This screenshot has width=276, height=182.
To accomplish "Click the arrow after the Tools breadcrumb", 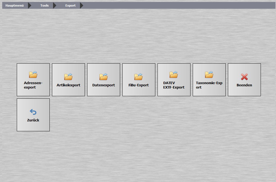I will pyautogui.click(x=54, y=5).
